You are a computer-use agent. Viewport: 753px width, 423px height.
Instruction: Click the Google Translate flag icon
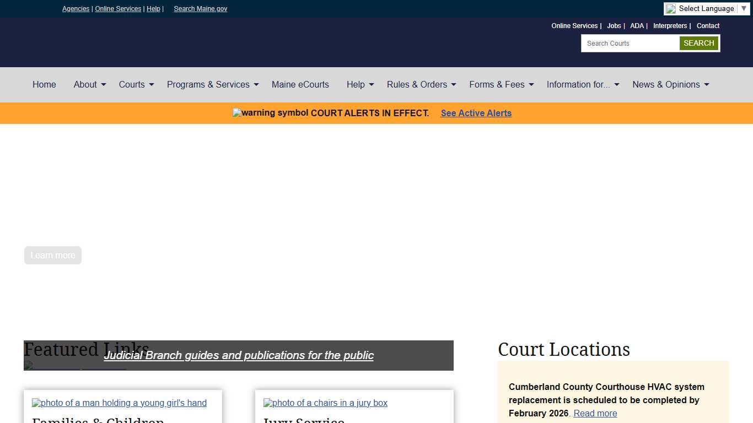click(671, 8)
